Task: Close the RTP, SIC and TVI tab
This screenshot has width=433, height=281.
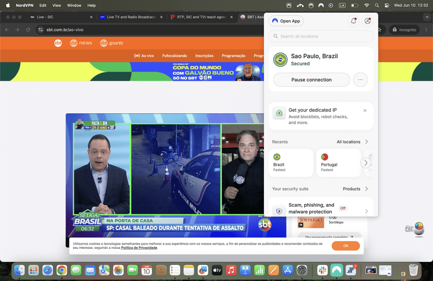Action: click(231, 17)
